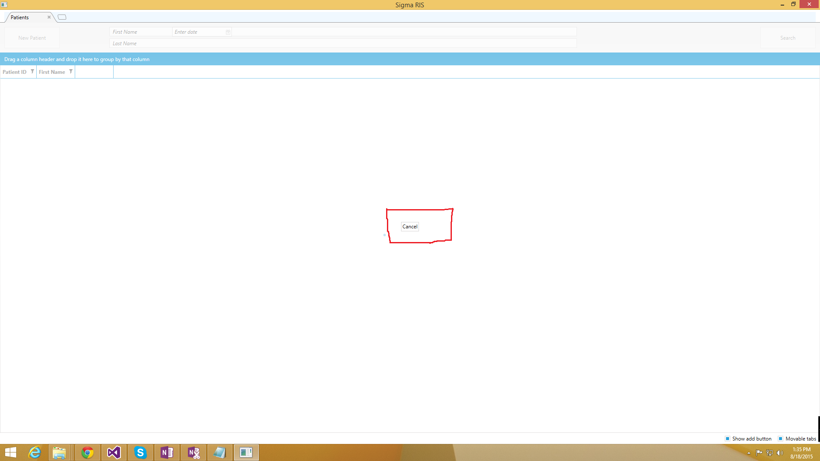The image size is (820, 461).
Task: Open the First Name column filter funnel
Action: [x=71, y=72]
